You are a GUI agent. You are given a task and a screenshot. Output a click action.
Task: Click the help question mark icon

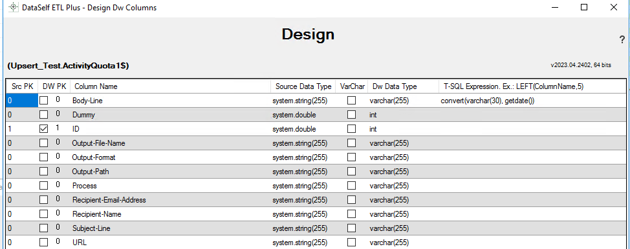point(622,39)
